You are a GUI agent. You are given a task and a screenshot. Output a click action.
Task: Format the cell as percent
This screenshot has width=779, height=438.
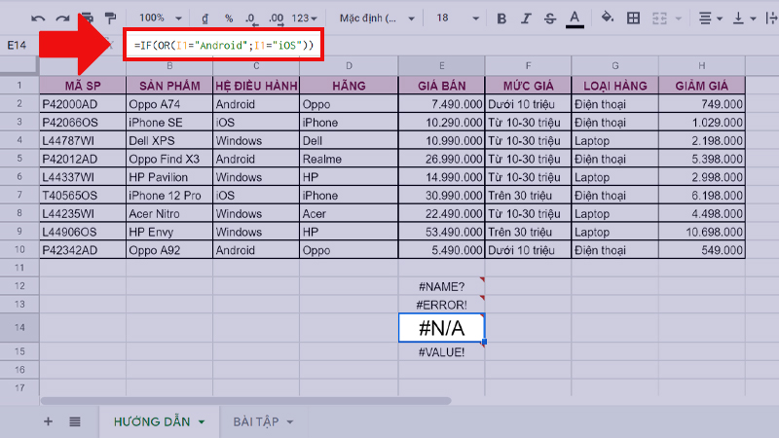(229, 18)
